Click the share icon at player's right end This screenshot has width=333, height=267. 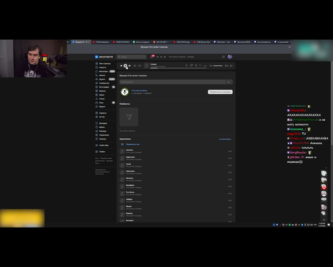click(231, 65)
